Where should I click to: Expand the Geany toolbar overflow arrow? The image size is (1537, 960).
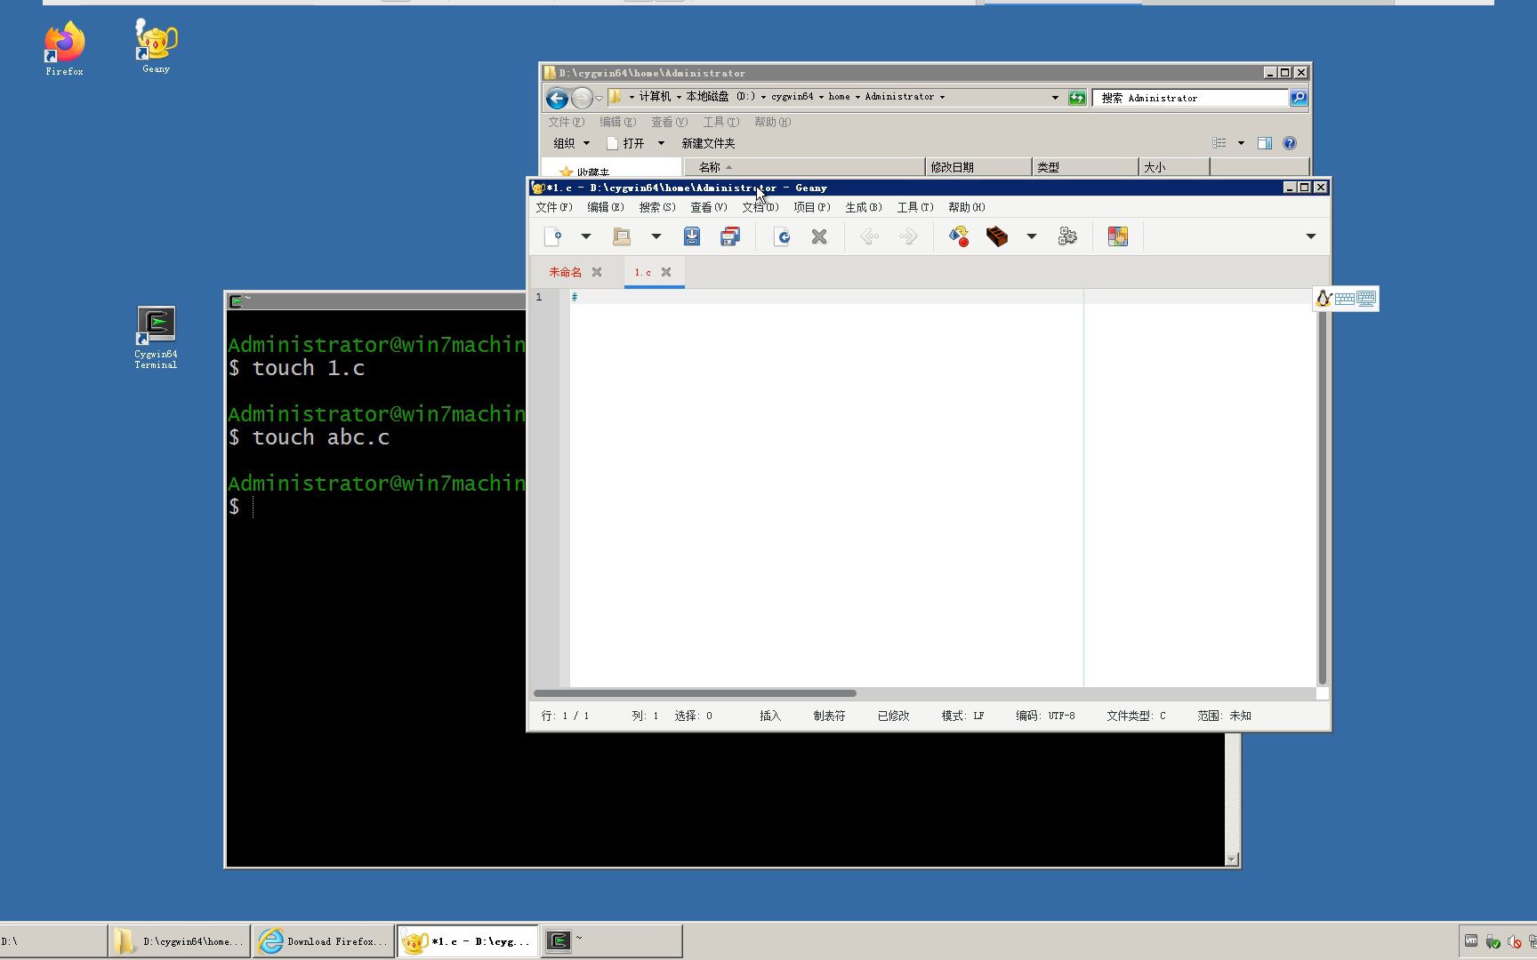coord(1310,236)
